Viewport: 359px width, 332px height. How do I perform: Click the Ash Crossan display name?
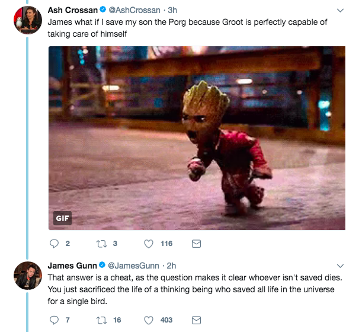coord(72,10)
